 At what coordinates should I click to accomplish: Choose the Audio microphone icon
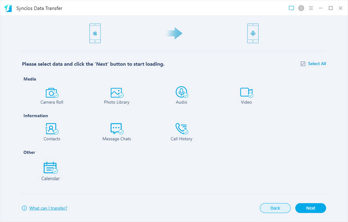click(x=181, y=92)
